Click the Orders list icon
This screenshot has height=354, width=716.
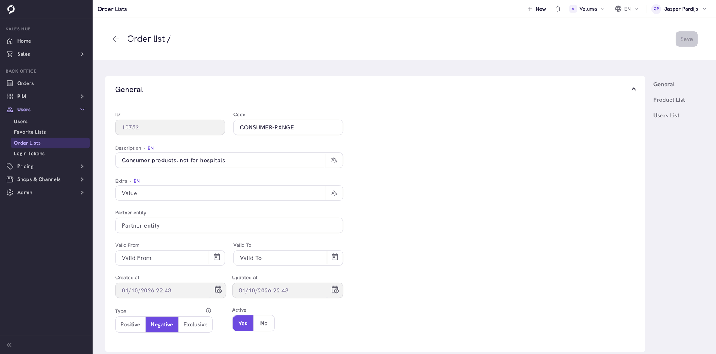[x=10, y=83]
